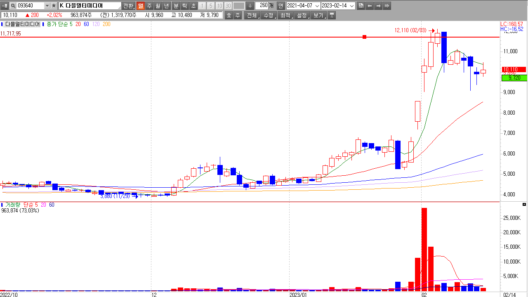Click the 5 interval button
528x297 pixels.
211,6
